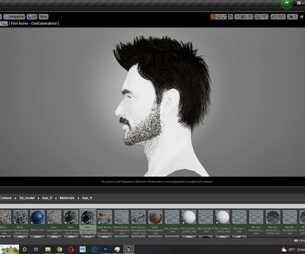Select the dark Std_Eye_Occlusion_L_LWHQ_Inst thumbnail
Image resolution: width=305 pixels, height=254 pixels.
pos(273,217)
